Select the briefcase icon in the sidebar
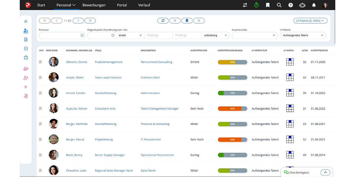 point(26,57)
